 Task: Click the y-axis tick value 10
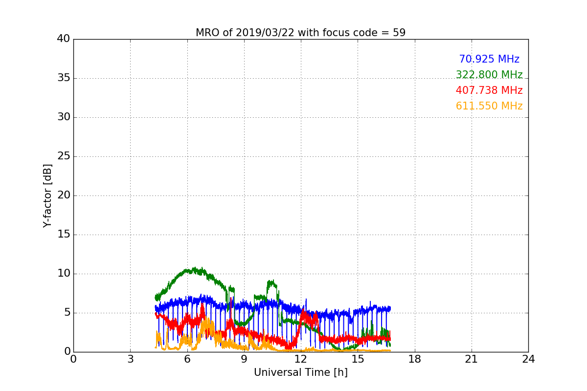tap(64, 274)
